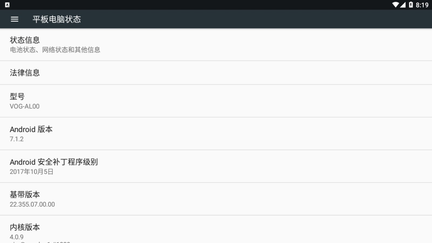Tap the 22.355.07.00.00 baseband value
The height and width of the screenshot is (243, 432).
32,204
